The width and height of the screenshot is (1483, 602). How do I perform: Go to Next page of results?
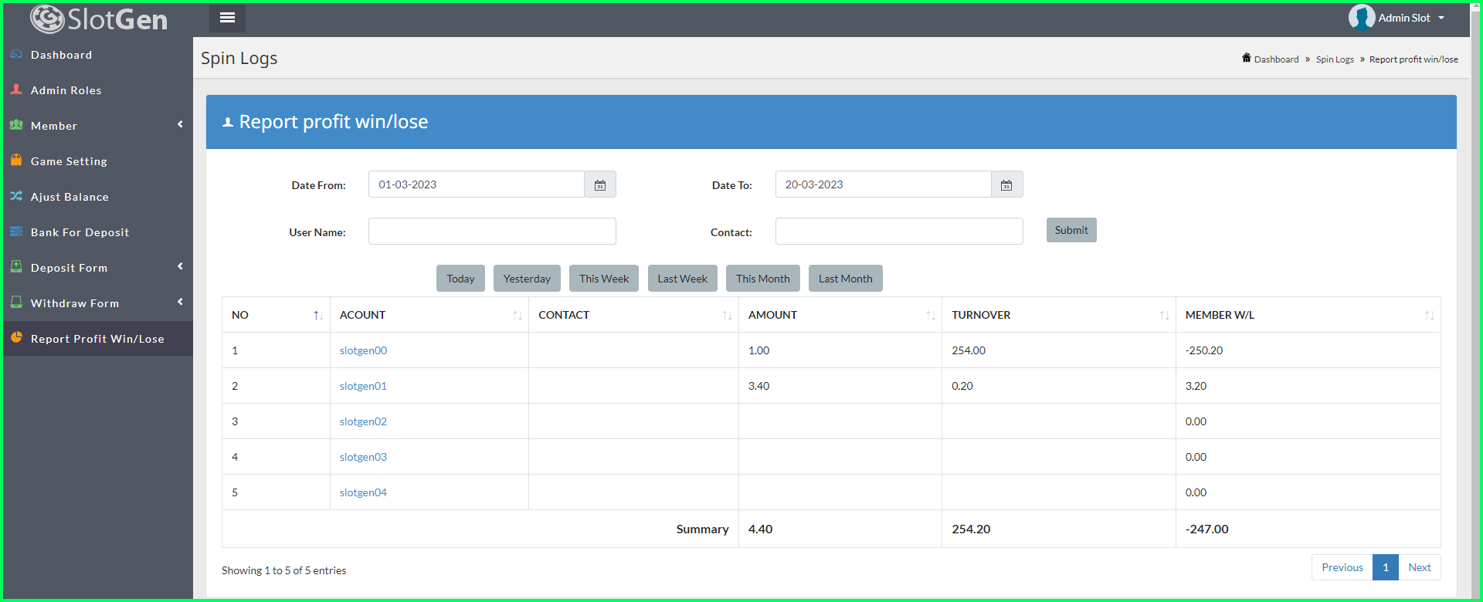tap(1420, 567)
